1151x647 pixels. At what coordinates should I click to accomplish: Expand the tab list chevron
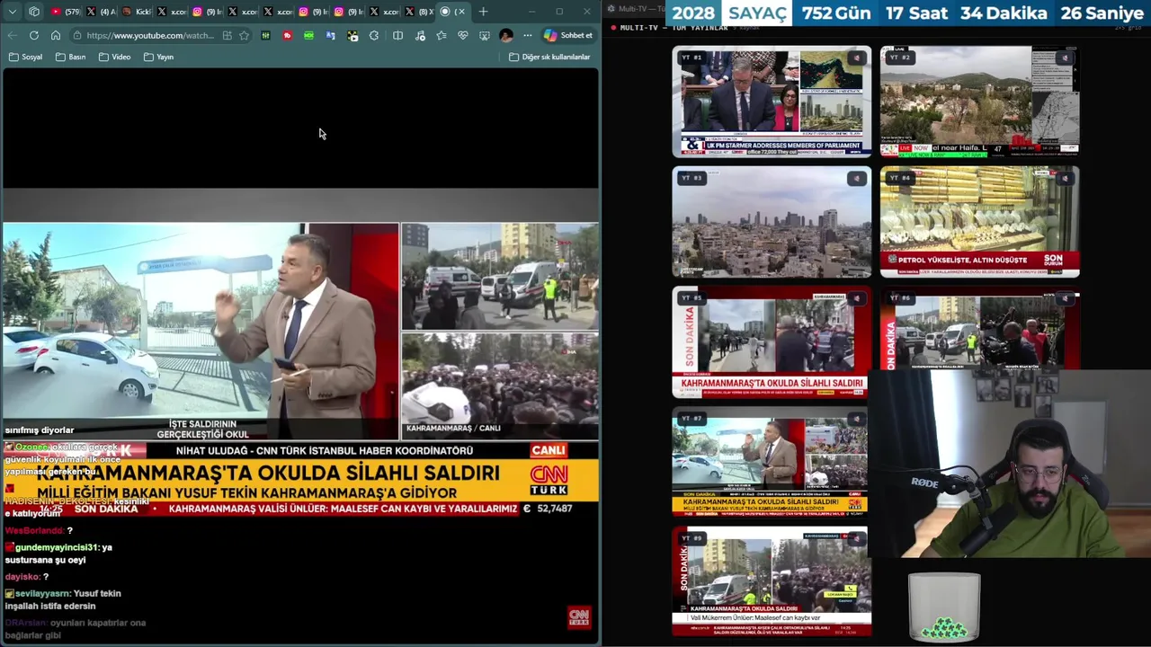(x=12, y=12)
